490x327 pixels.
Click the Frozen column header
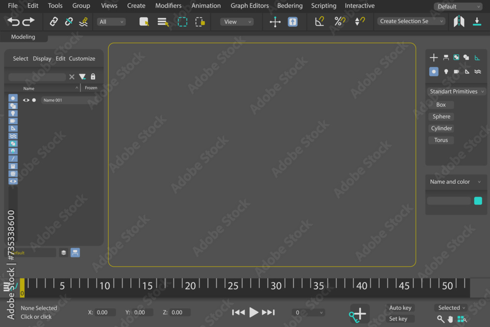pyautogui.click(x=91, y=88)
